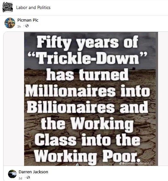Click the word "Millionaires" in the meme
Image resolution: width=168 pixels, height=181 pixels.
pyautogui.click(x=70, y=91)
